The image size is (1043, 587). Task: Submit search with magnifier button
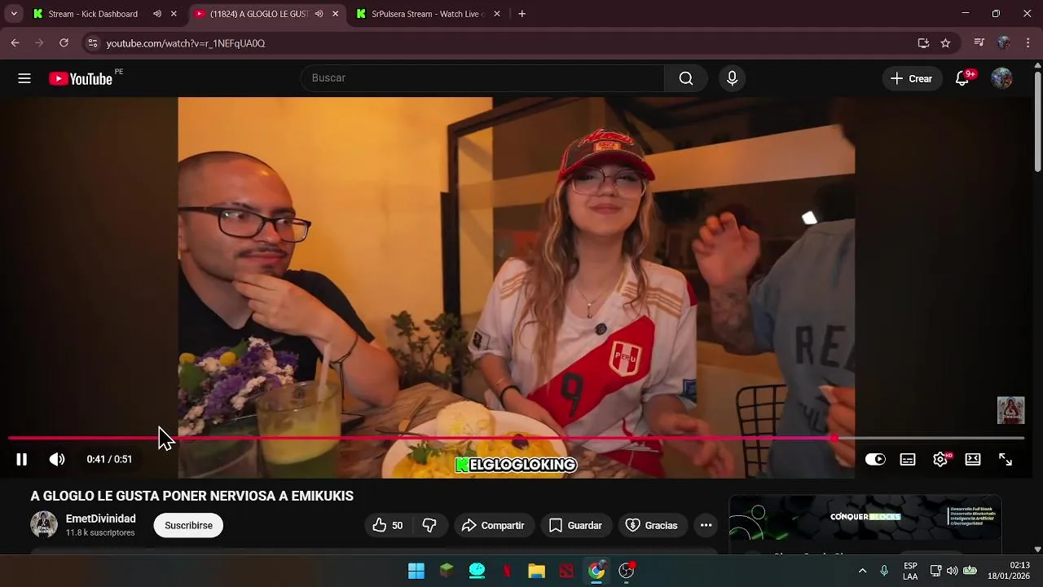tap(686, 78)
